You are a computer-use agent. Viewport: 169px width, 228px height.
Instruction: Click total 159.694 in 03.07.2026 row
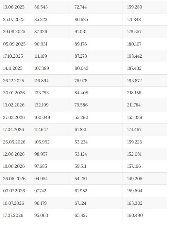pyautogui.click(x=135, y=191)
